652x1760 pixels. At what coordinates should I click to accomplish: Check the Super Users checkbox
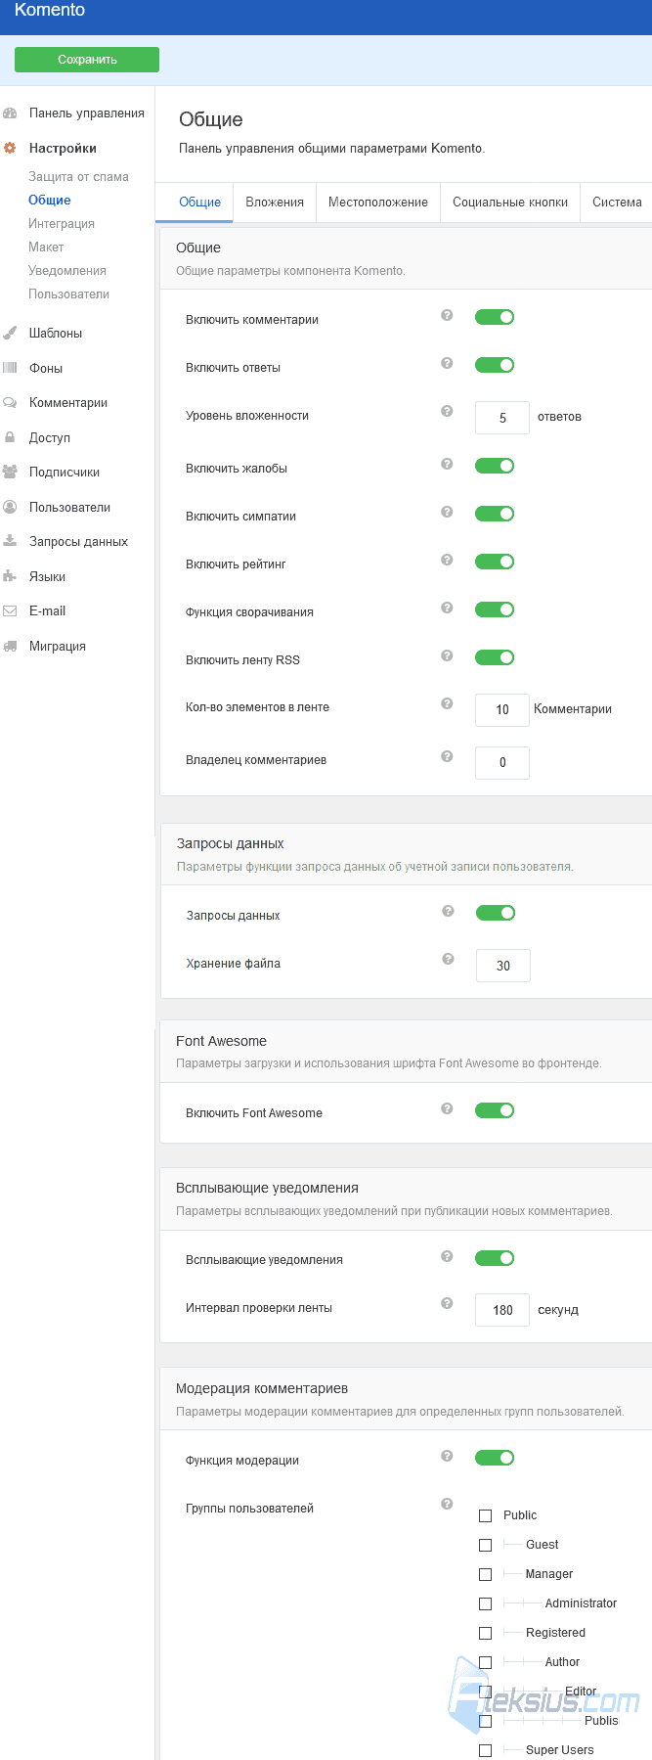485,1750
